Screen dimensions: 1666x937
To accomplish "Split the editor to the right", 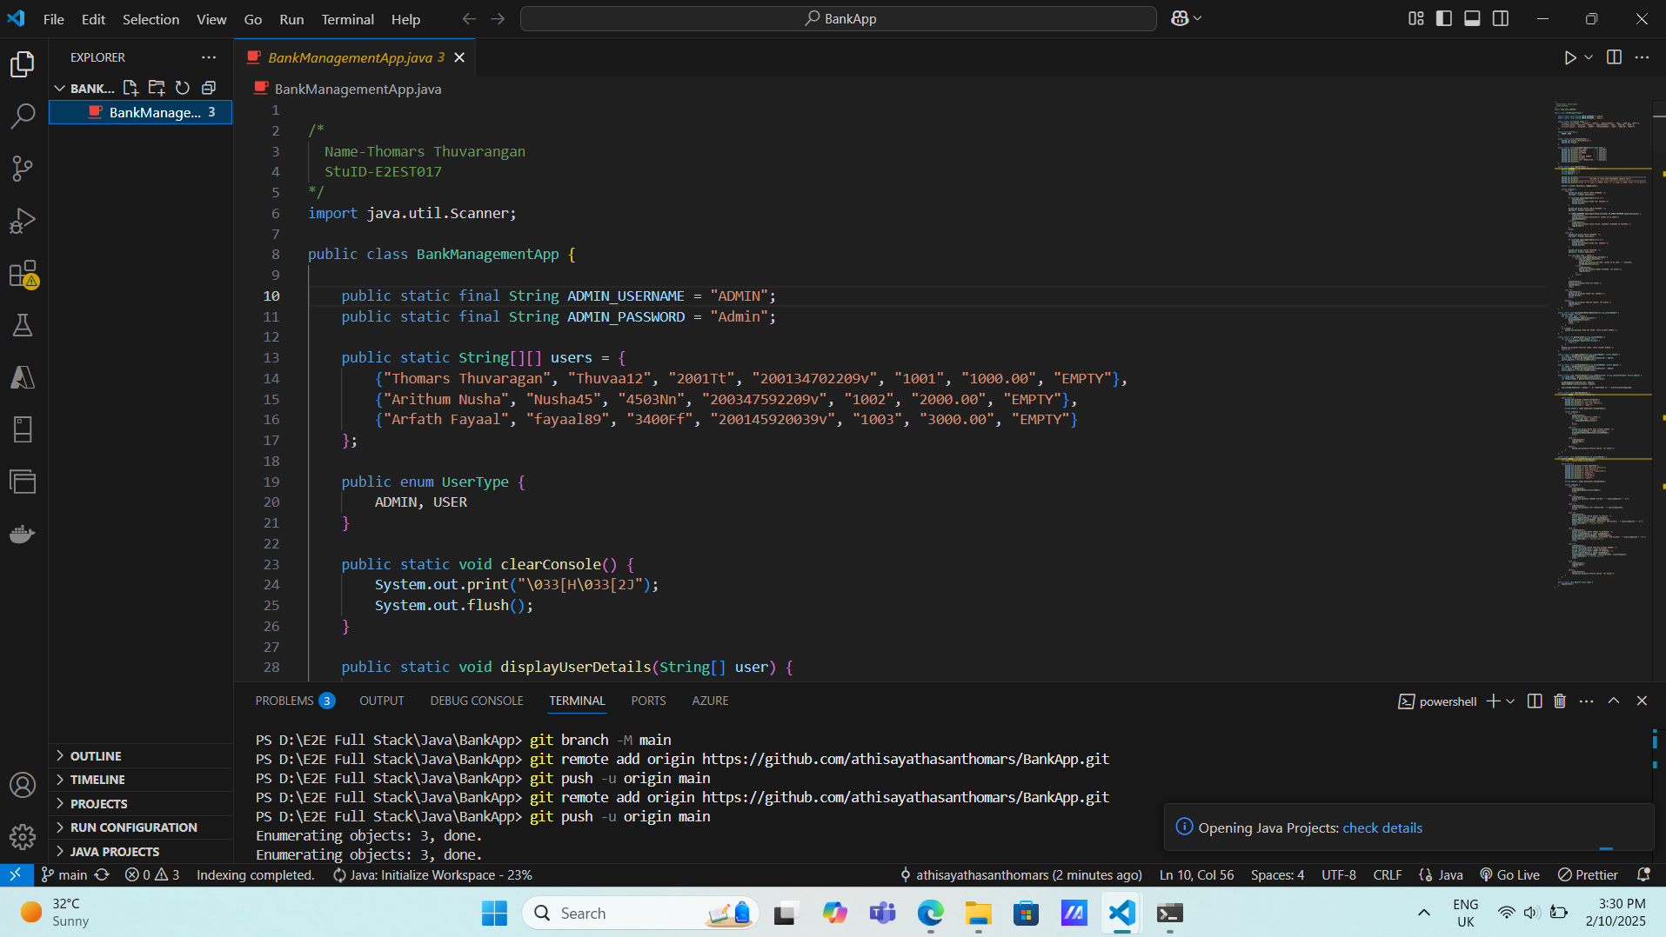I will click(1614, 57).
